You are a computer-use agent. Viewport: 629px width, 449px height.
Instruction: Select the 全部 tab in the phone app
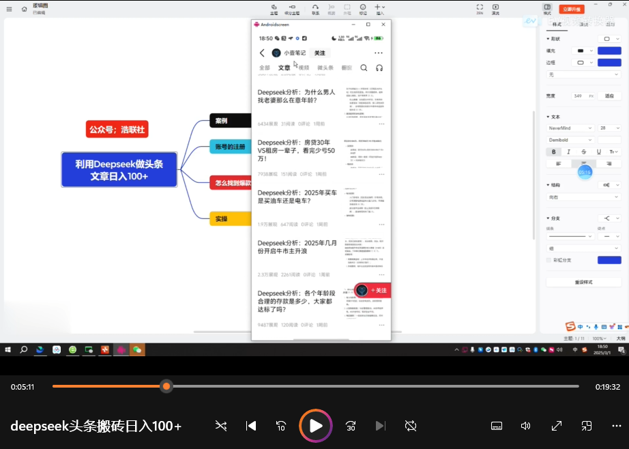(x=265, y=68)
